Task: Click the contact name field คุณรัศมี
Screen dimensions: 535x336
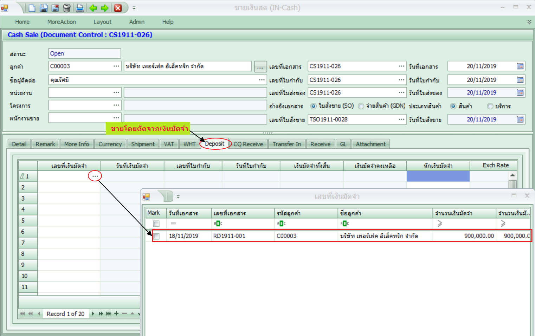Action: pyautogui.click(x=153, y=80)
